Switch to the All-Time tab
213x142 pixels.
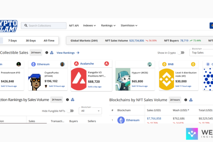pos(49,41)
